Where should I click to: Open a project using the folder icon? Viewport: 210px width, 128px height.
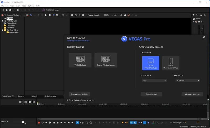(6, 10)
